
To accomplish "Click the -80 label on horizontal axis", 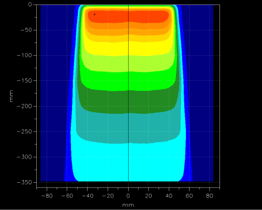I will (47, 196).
